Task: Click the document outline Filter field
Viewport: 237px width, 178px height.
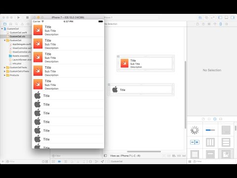Action: pyautogui.click(x=76, y=156)
